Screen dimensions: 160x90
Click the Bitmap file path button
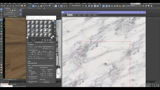click(42, 65)
